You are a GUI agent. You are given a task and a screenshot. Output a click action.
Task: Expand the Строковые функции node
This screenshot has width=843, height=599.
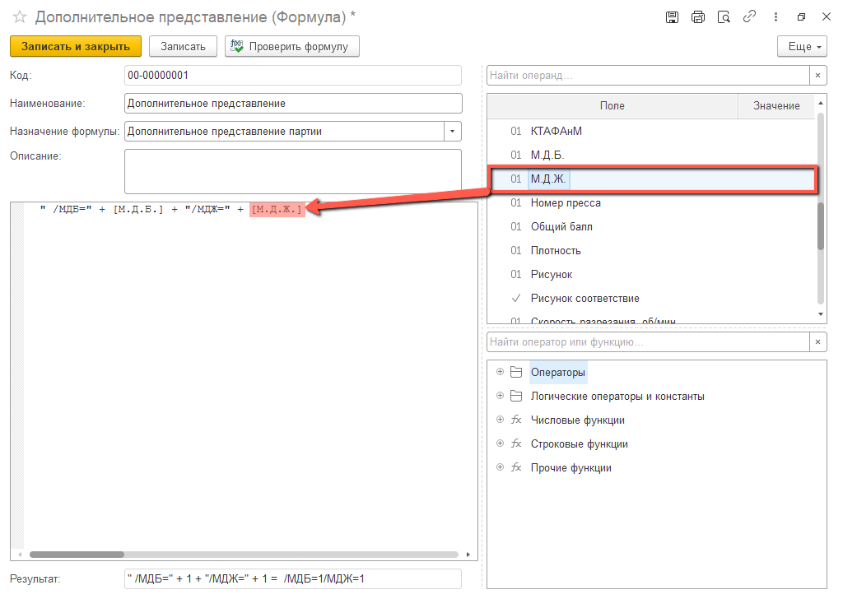tap(499, 444)
